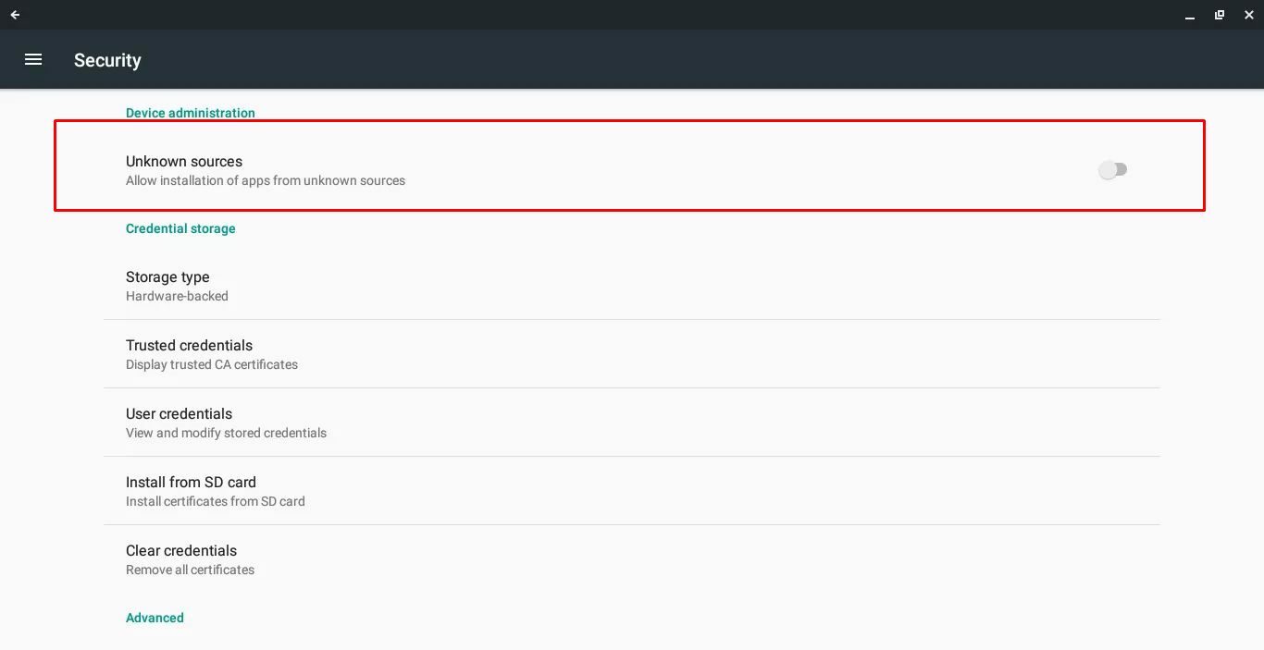1264x650 pixels.
Task: Click the Device administration section header
Action: click(x=191, y=113)
